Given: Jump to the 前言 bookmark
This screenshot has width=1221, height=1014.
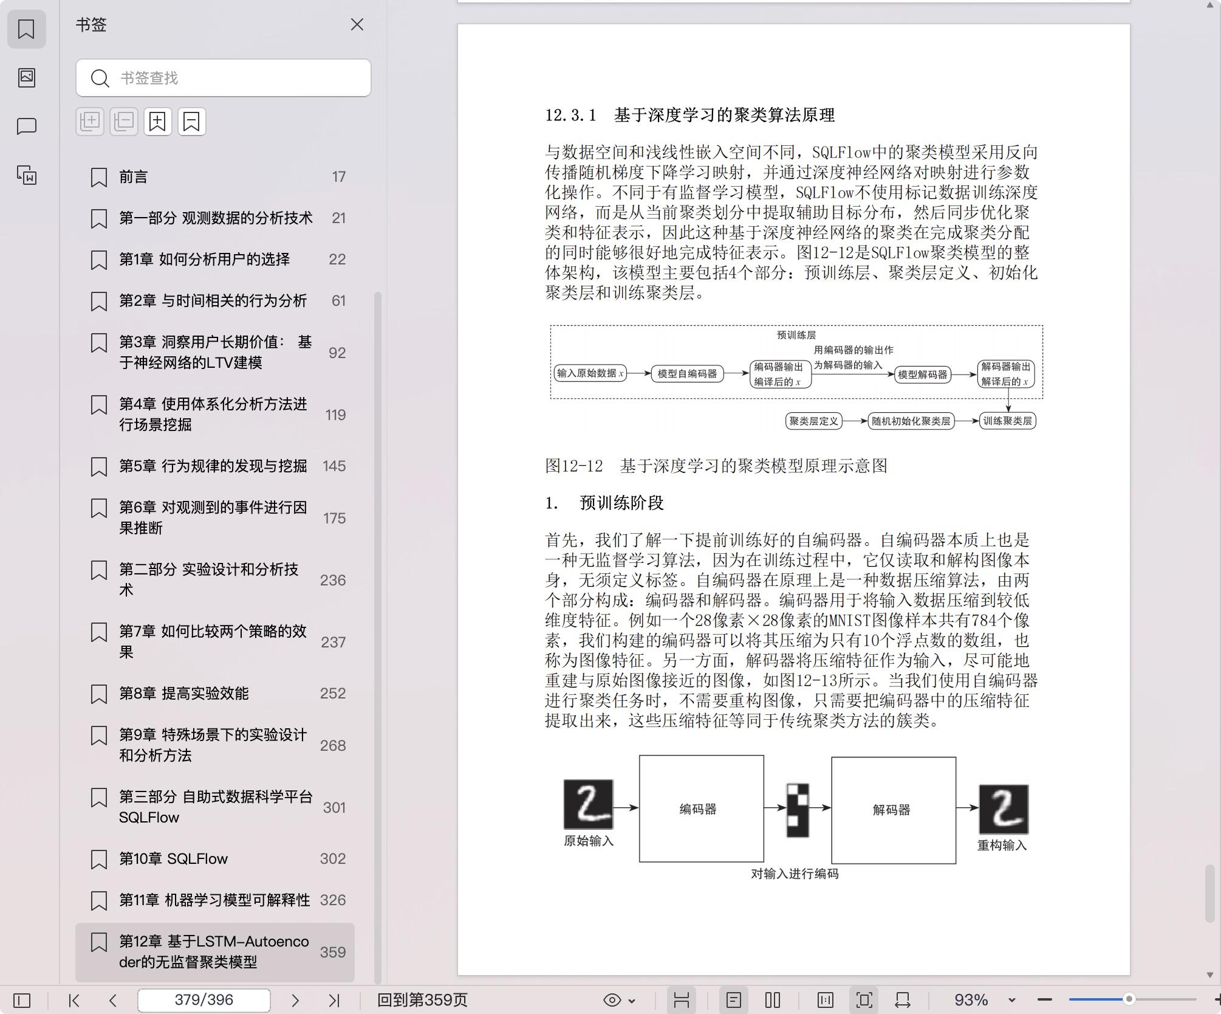Looking at the screenshot, I should click(x=215, y=177).
